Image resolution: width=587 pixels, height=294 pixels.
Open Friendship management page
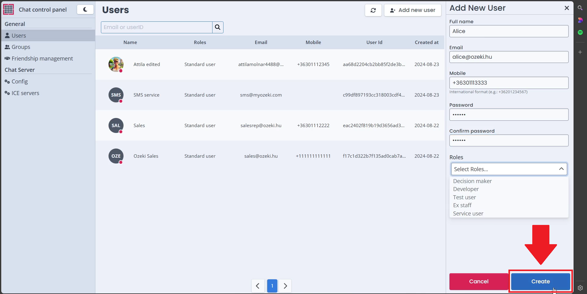coord(42,59)
